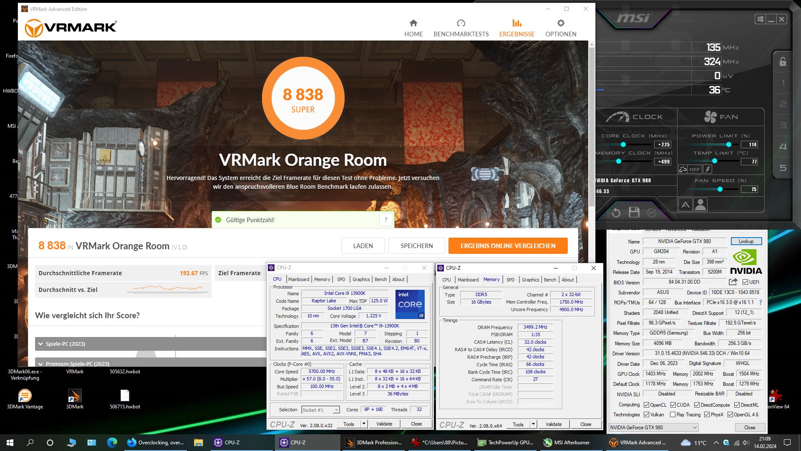Click the Afterburner user-defined fan profile icon

point(700,205)
